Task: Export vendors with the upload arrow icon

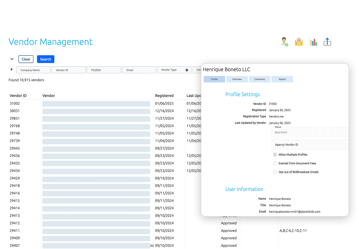Action: coord(327,41)
